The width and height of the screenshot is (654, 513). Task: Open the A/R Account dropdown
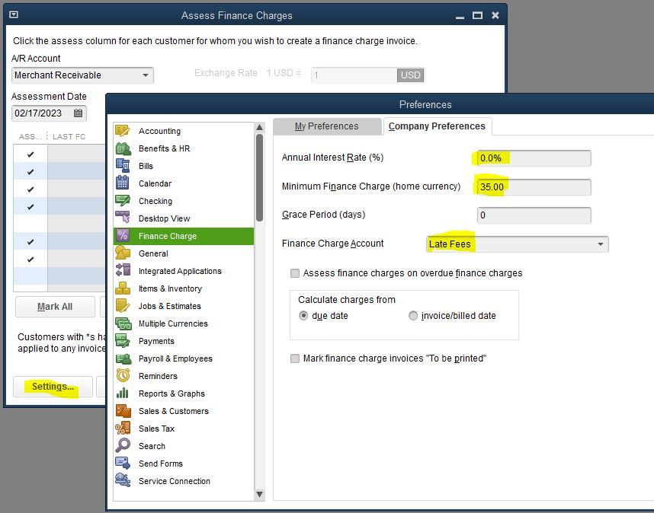145,75
